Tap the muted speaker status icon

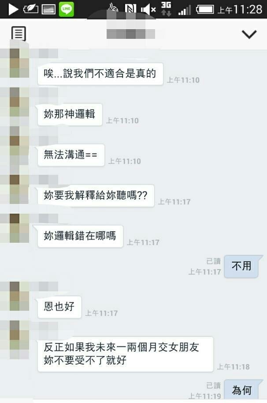click(x=148, y=10)
